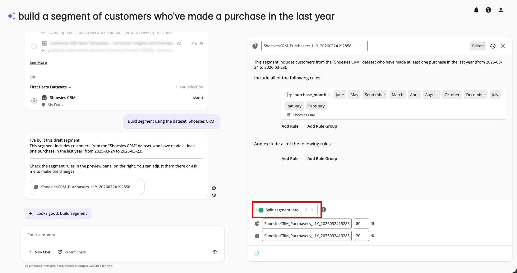Send prompt with the up arrow icon
Screen dimensions: 517x273
215,252
